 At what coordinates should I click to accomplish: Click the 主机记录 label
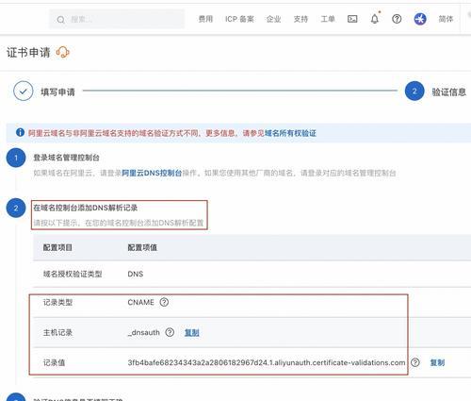tap(57, 332)
